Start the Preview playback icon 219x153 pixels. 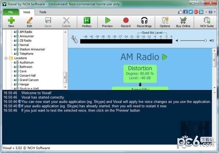click(x=108, y=20)
